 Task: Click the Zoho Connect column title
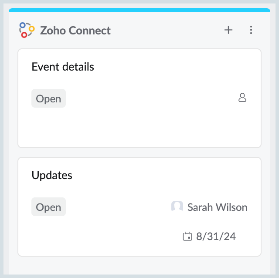[x=75, y=31]
